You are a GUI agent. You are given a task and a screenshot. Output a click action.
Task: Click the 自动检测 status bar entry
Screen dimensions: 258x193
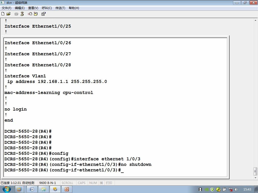(x=28, y=183)
